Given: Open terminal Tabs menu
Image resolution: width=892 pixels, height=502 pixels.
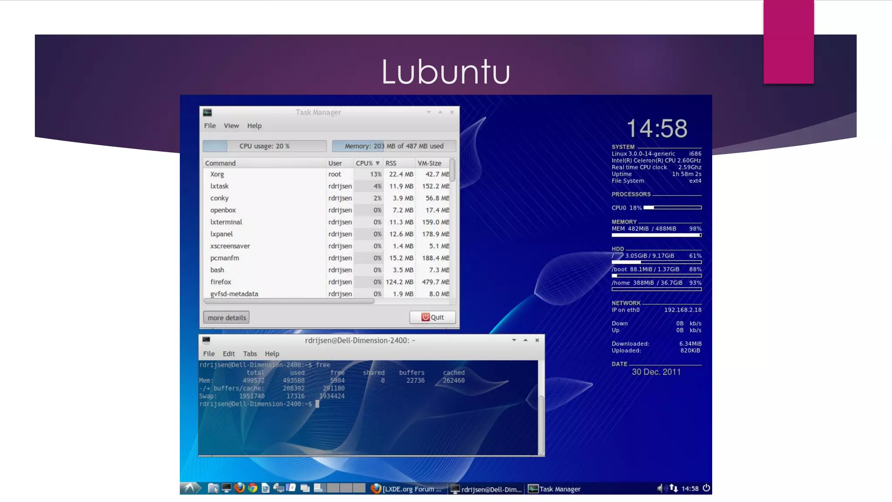Looking at the screenshot, I should pos(250,354).
